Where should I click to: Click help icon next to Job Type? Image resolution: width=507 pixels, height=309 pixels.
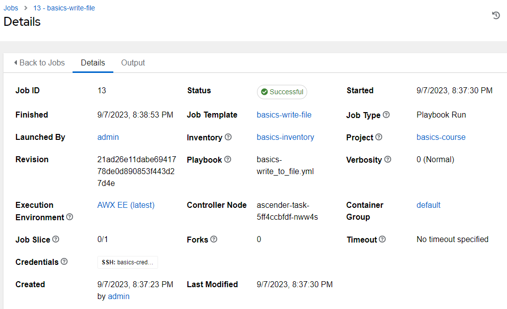[386, 115]
